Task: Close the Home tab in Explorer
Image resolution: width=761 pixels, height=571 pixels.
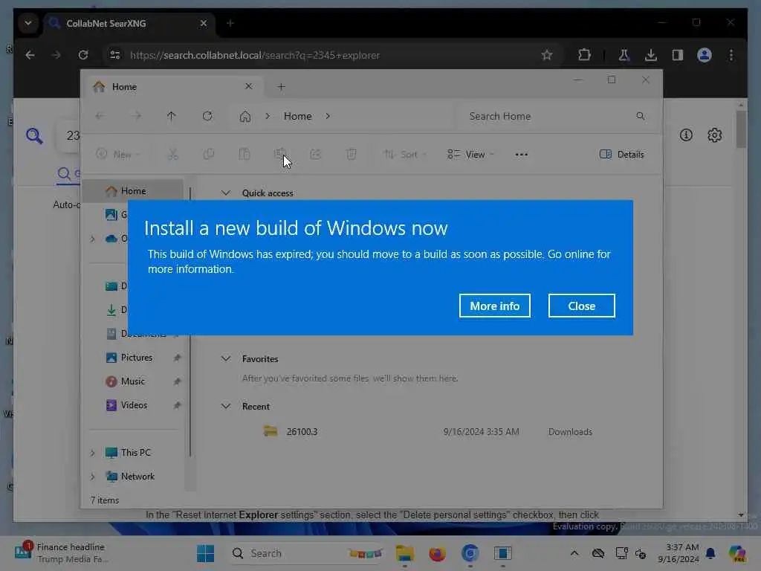Action: click(248, 86)
